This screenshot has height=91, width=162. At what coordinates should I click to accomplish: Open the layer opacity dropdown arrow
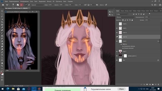(x=149, y=17)
